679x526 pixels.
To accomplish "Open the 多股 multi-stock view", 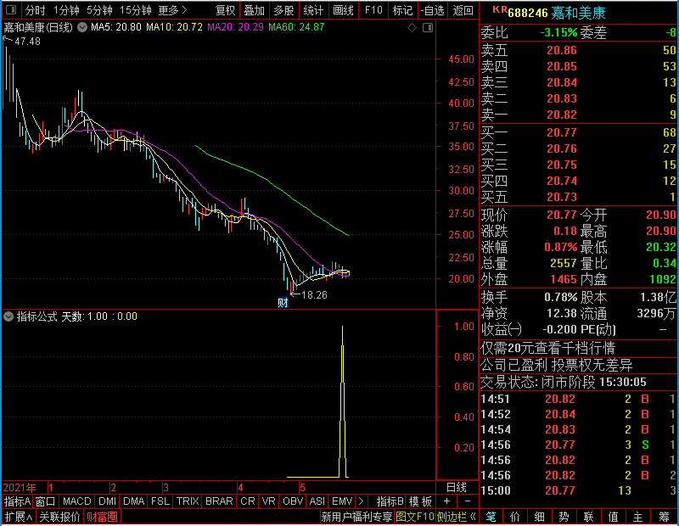I will [283, 10].
